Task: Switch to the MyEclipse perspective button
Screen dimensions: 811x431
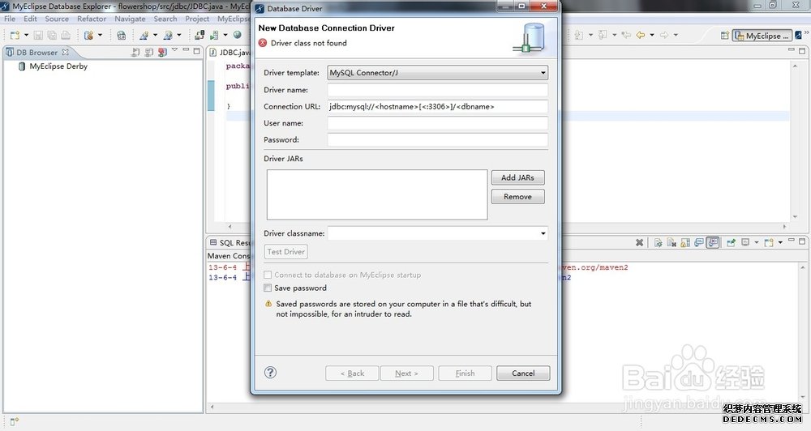Action: point(762,36)
